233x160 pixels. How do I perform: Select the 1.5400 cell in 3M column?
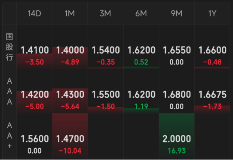[x=105, y=47]
